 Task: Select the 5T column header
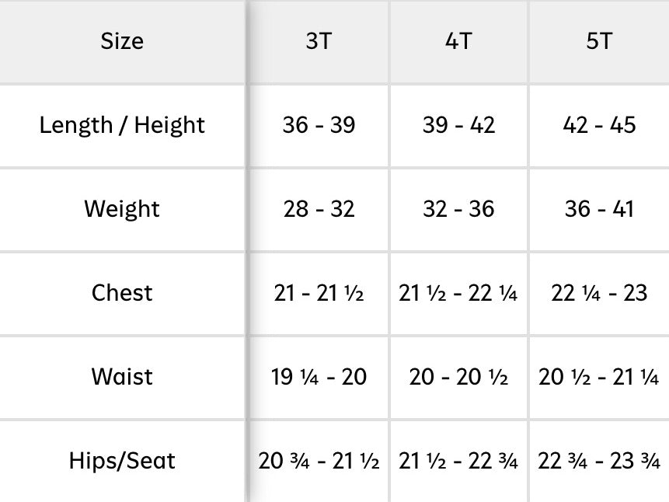599,41
